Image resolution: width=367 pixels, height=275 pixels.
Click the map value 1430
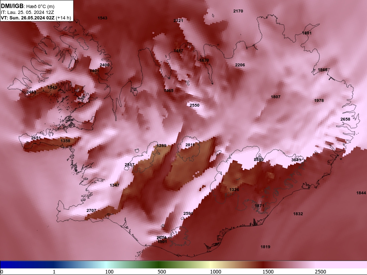click(x=204, y=60)
